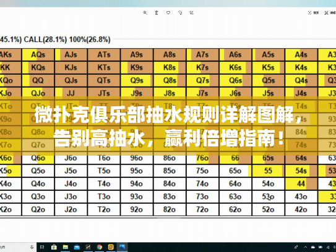Select the 83o hand cell
The height and width of the screenshot is (252, 336).
[170, 196]
